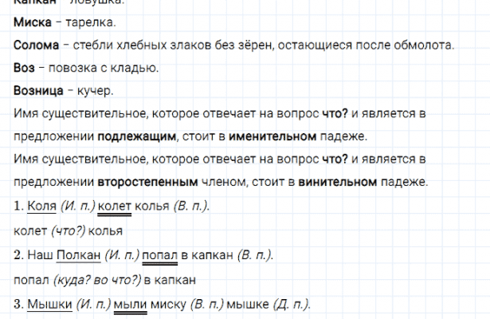Click the bold word "Миска"
490x319 pixels.
(x=32, y=22)
